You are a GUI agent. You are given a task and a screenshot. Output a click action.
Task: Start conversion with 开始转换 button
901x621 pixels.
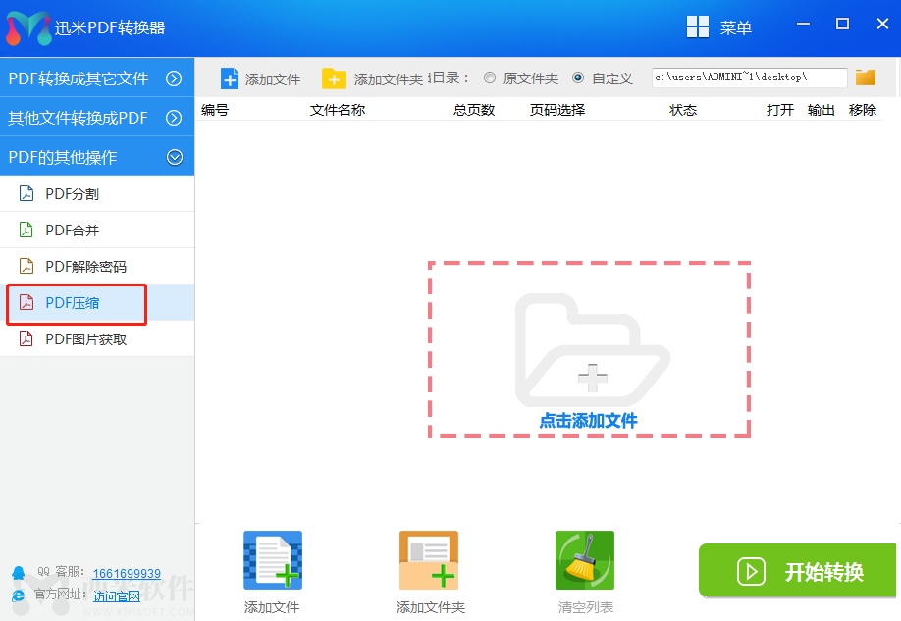(x=797, y=571)
